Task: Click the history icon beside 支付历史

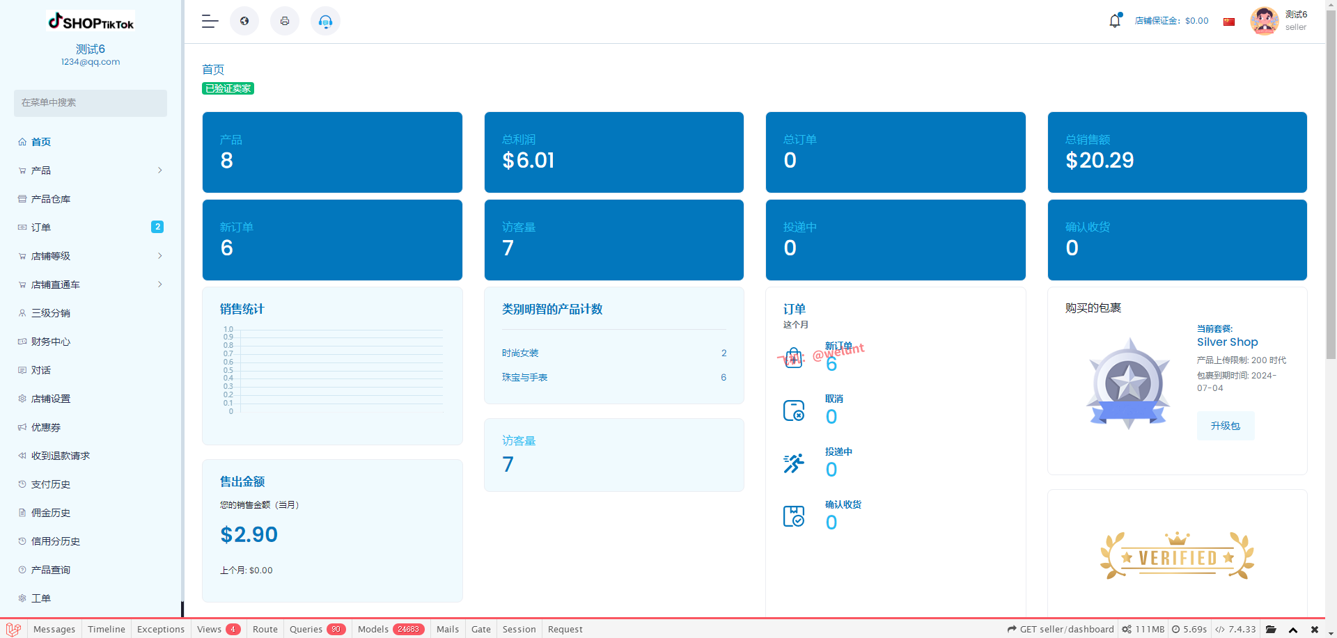Action: (22, 484)
